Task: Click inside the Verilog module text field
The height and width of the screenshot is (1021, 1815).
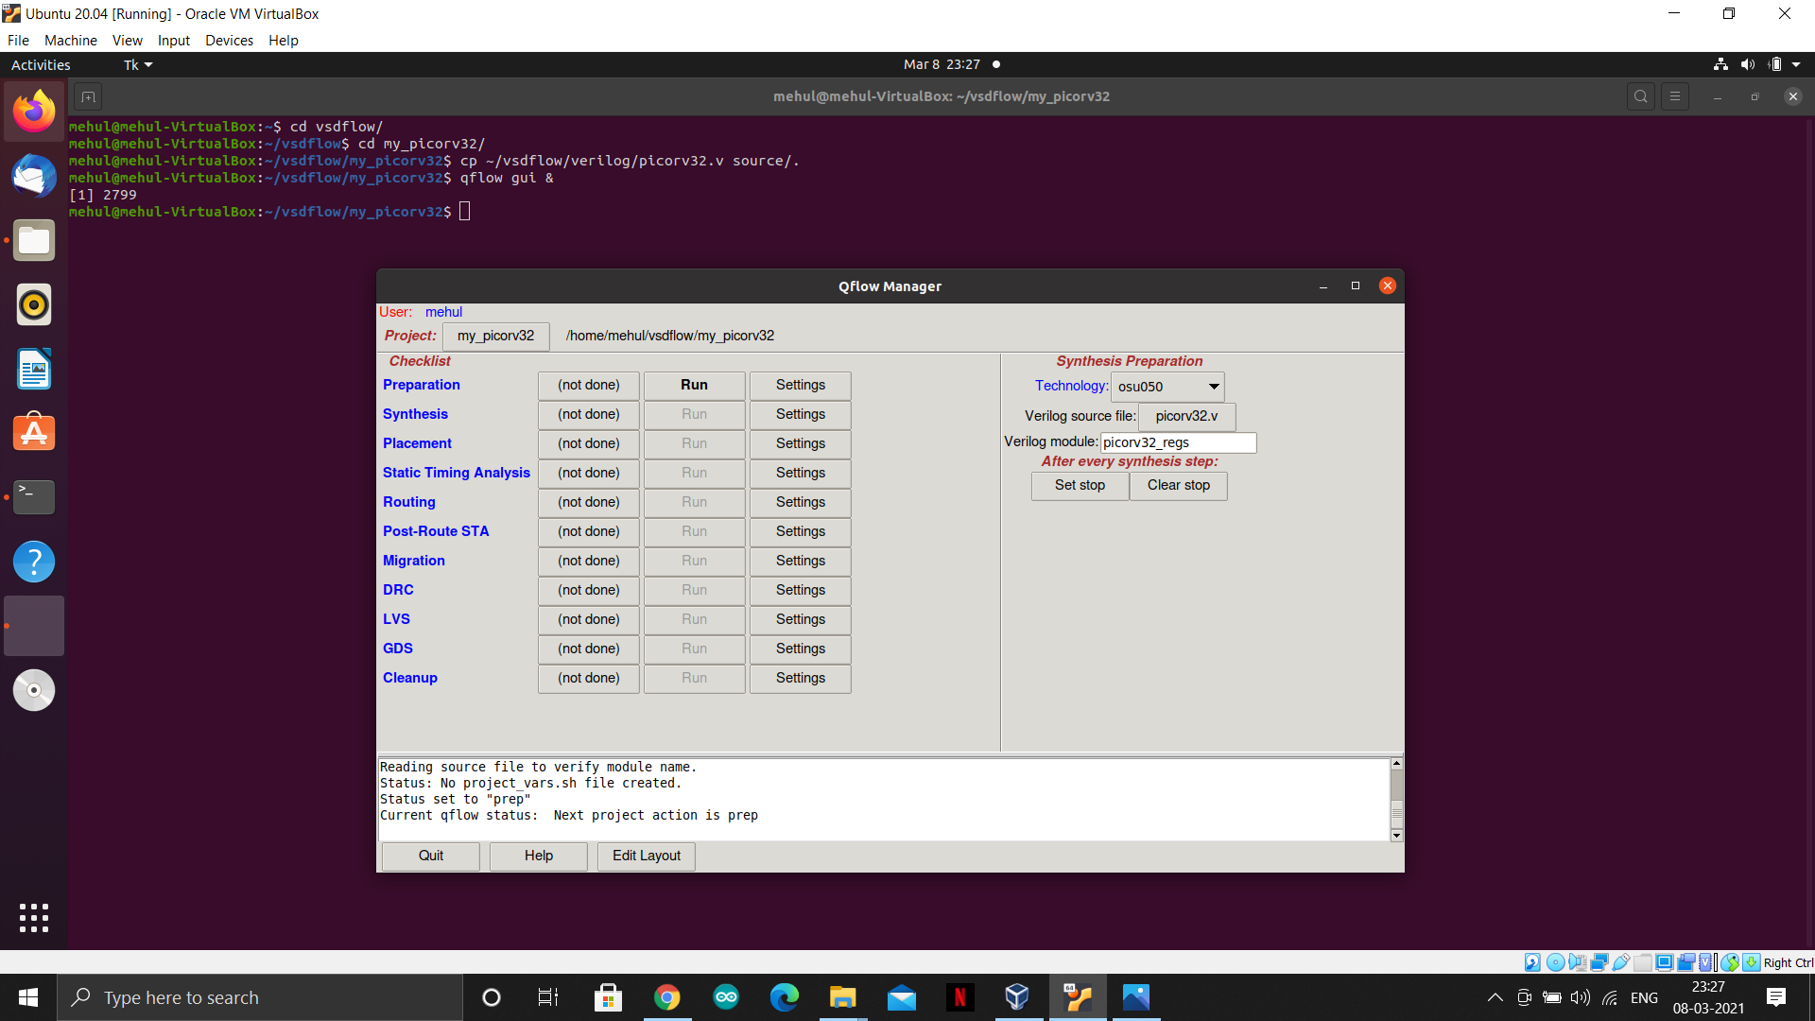Action: click(1178, 441)
